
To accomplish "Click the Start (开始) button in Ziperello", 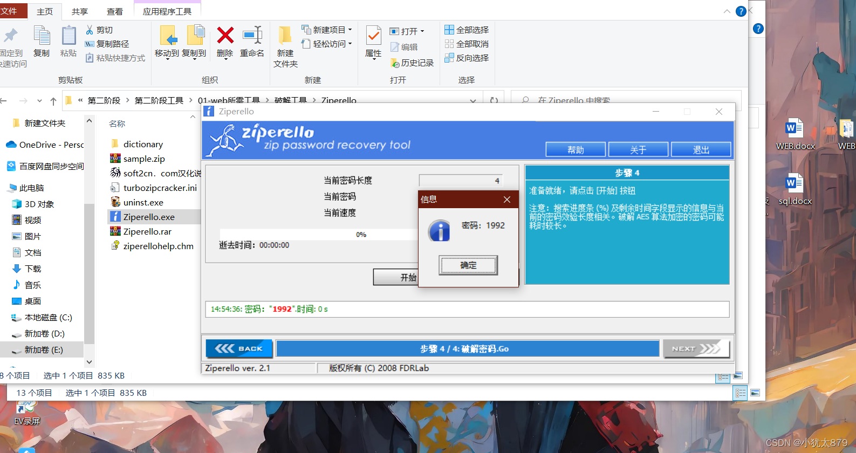I will point(396,277).
